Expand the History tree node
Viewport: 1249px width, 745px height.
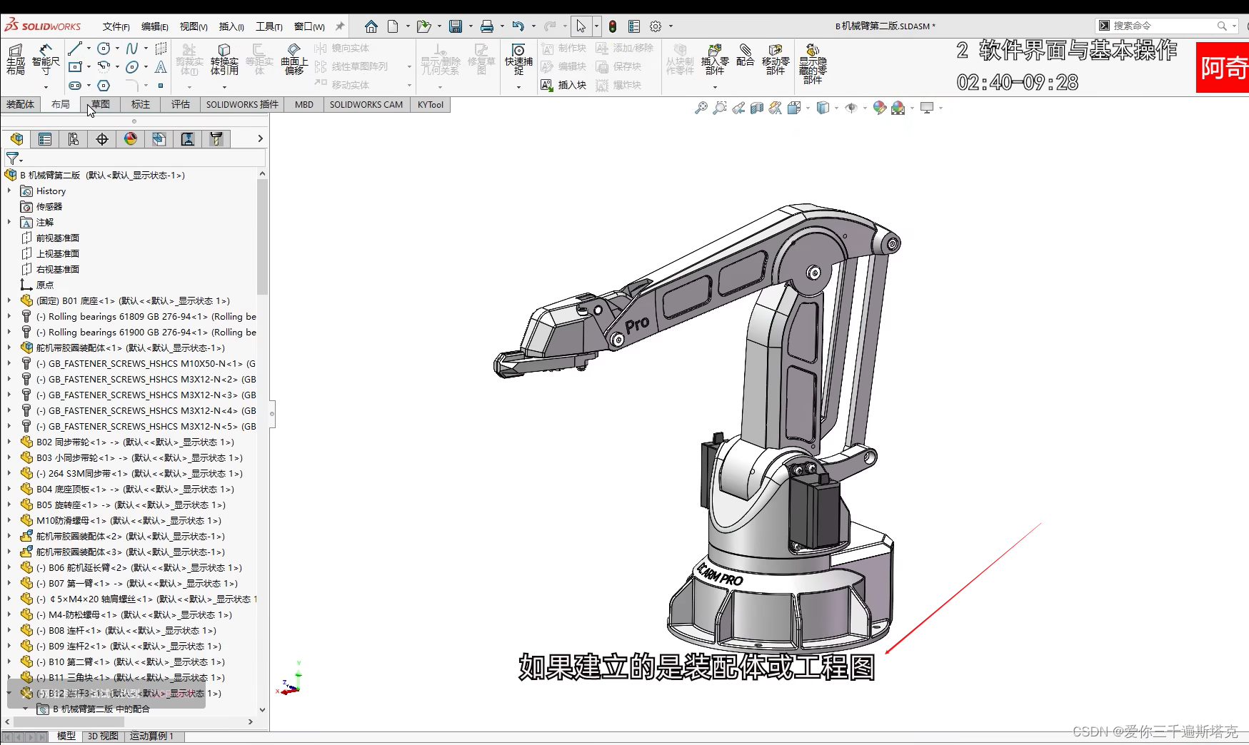9,191
